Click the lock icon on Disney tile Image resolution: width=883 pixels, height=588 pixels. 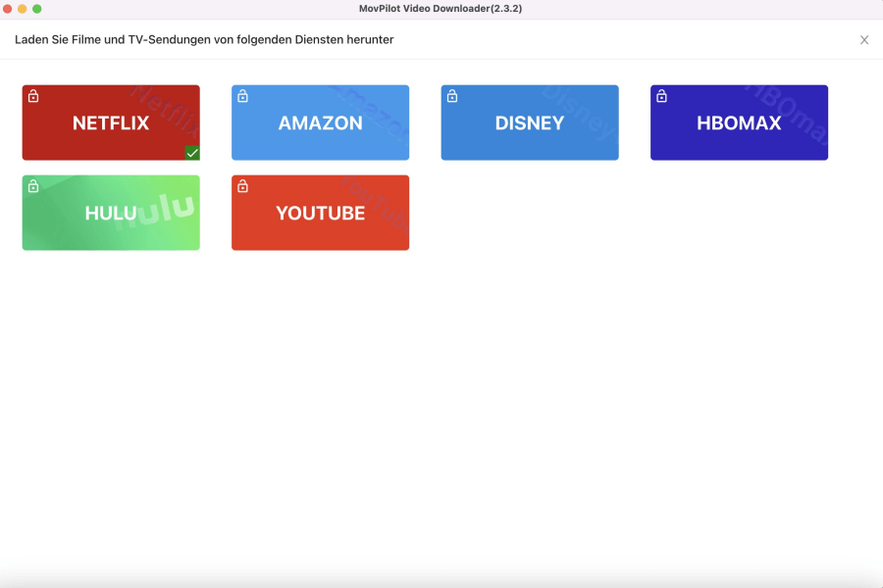pyautogui.click(x=452, y=96)
